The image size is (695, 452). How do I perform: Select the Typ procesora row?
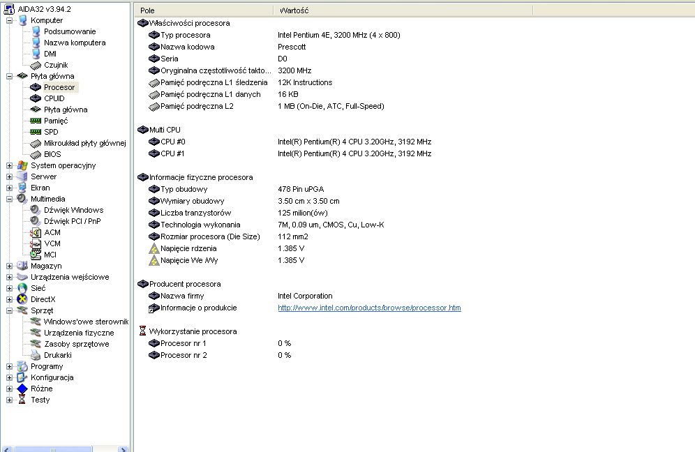[x=185, y=35]
